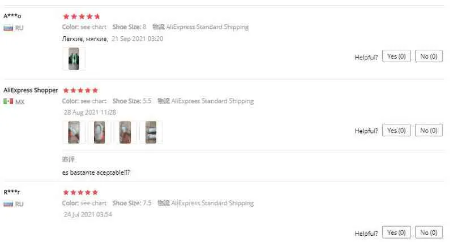The width and height of the screenshot is (453, 242).
Task: Vote Yes (0) on R***r's review
Action: tap(396, 232)
